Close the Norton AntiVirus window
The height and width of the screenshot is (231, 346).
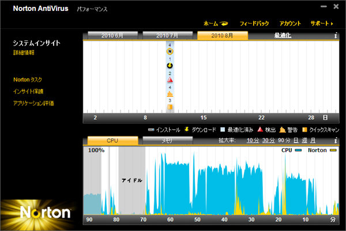pyautogui.click(x=336, y=6)
